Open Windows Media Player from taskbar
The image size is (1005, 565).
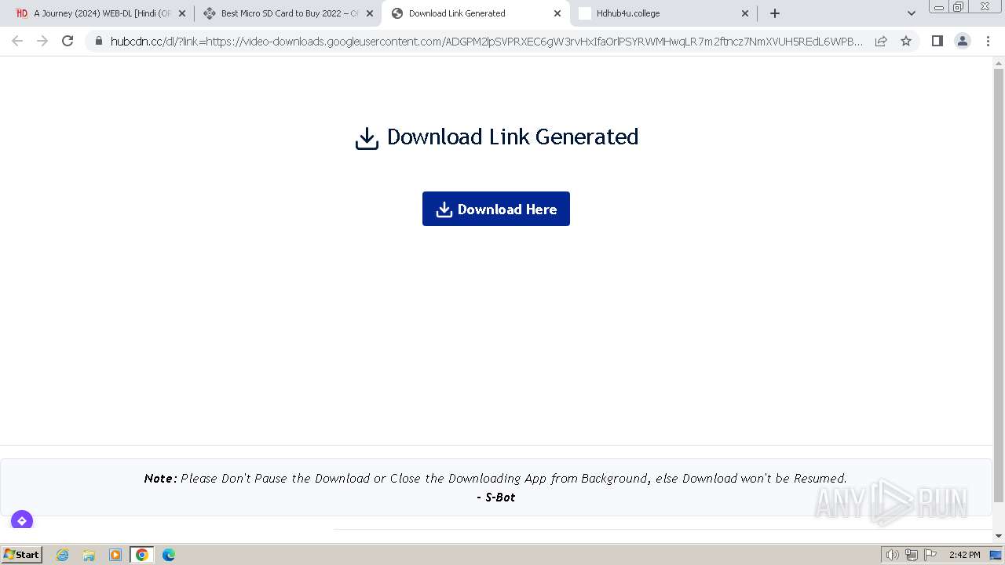[x=115, y=555]
